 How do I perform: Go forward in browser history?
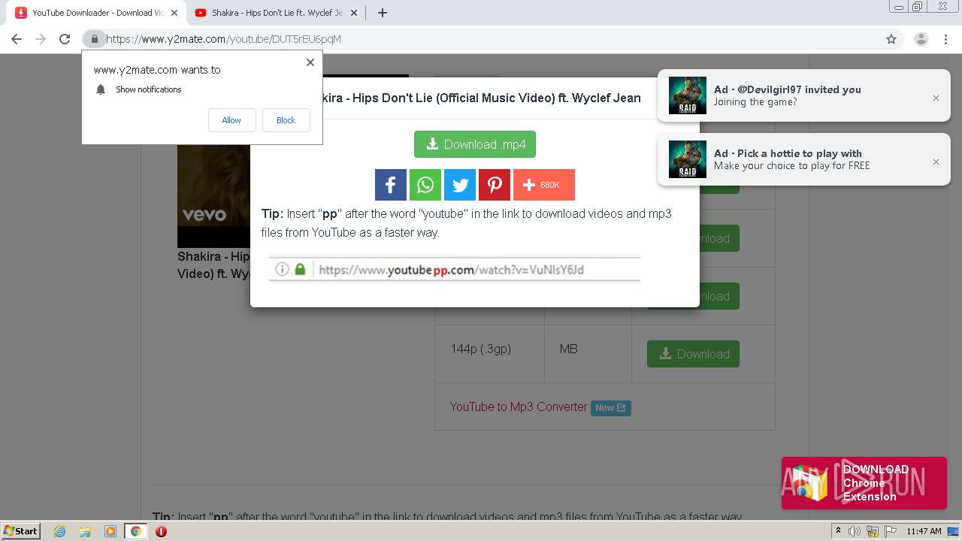tap(41, 39)
